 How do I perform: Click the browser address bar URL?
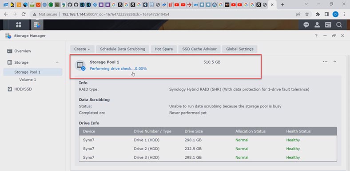coord(115,14)
